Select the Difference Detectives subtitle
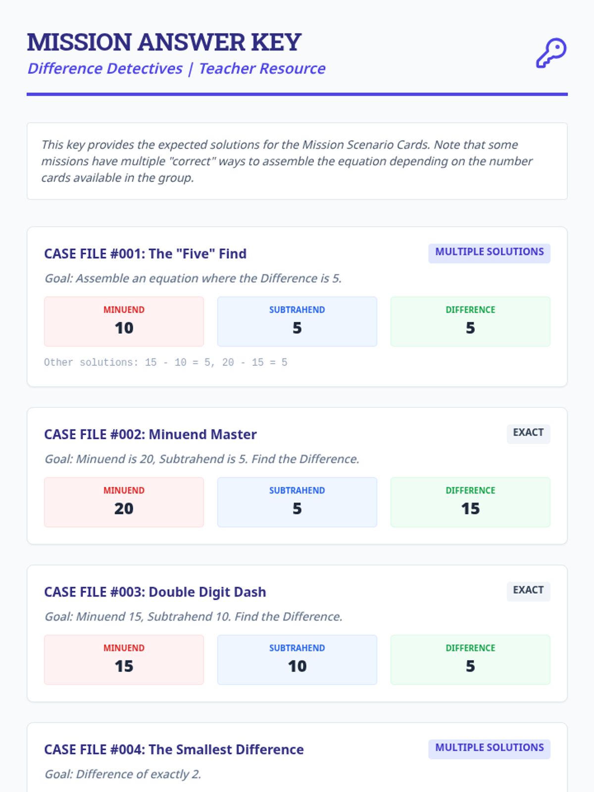Screen dimensions: 594x792 point(176,68)
